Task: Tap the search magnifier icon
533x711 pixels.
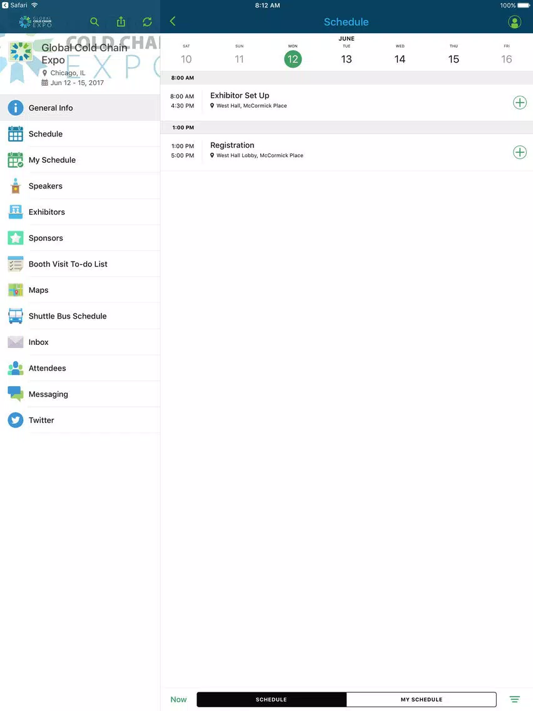Action: (94, 22)
